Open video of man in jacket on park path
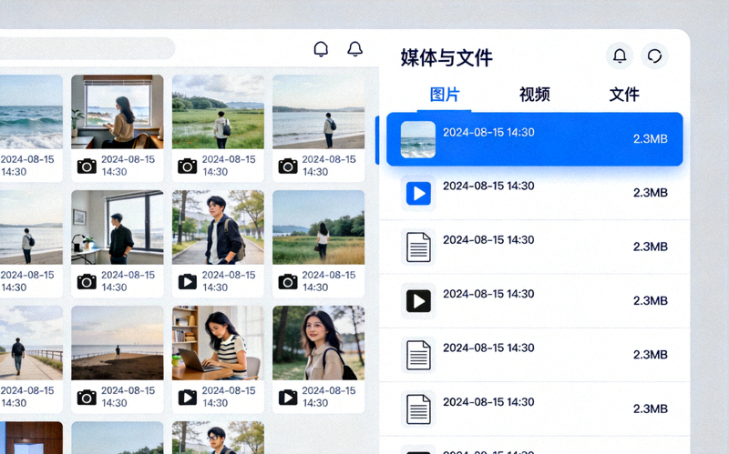Viewport: 729px width, 454px height. (x=218, y=227)
